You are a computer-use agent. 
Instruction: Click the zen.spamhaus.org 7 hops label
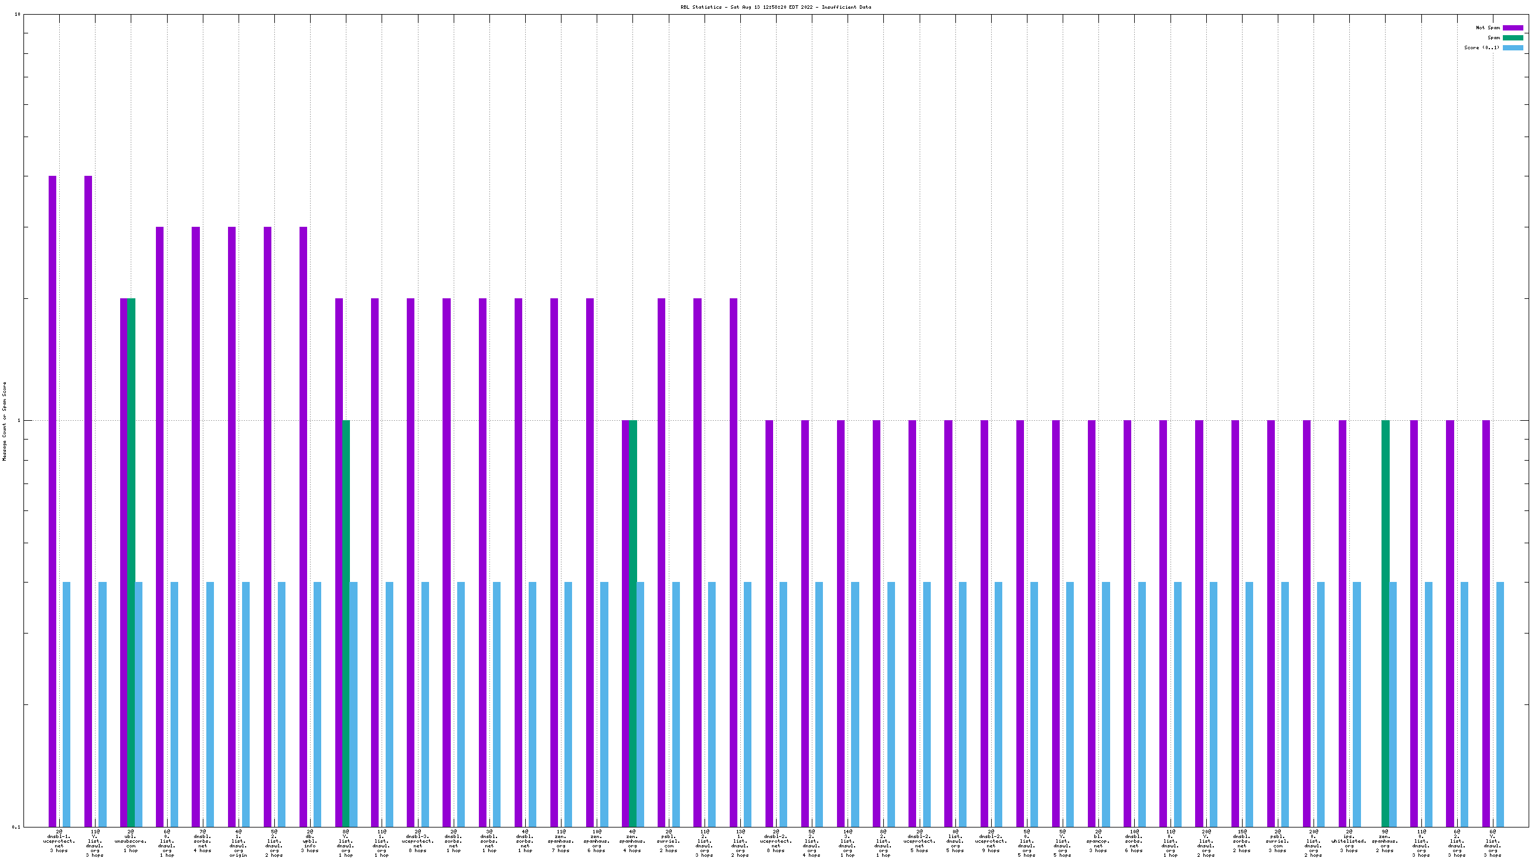pyautogui.click(x=560, y=840)
